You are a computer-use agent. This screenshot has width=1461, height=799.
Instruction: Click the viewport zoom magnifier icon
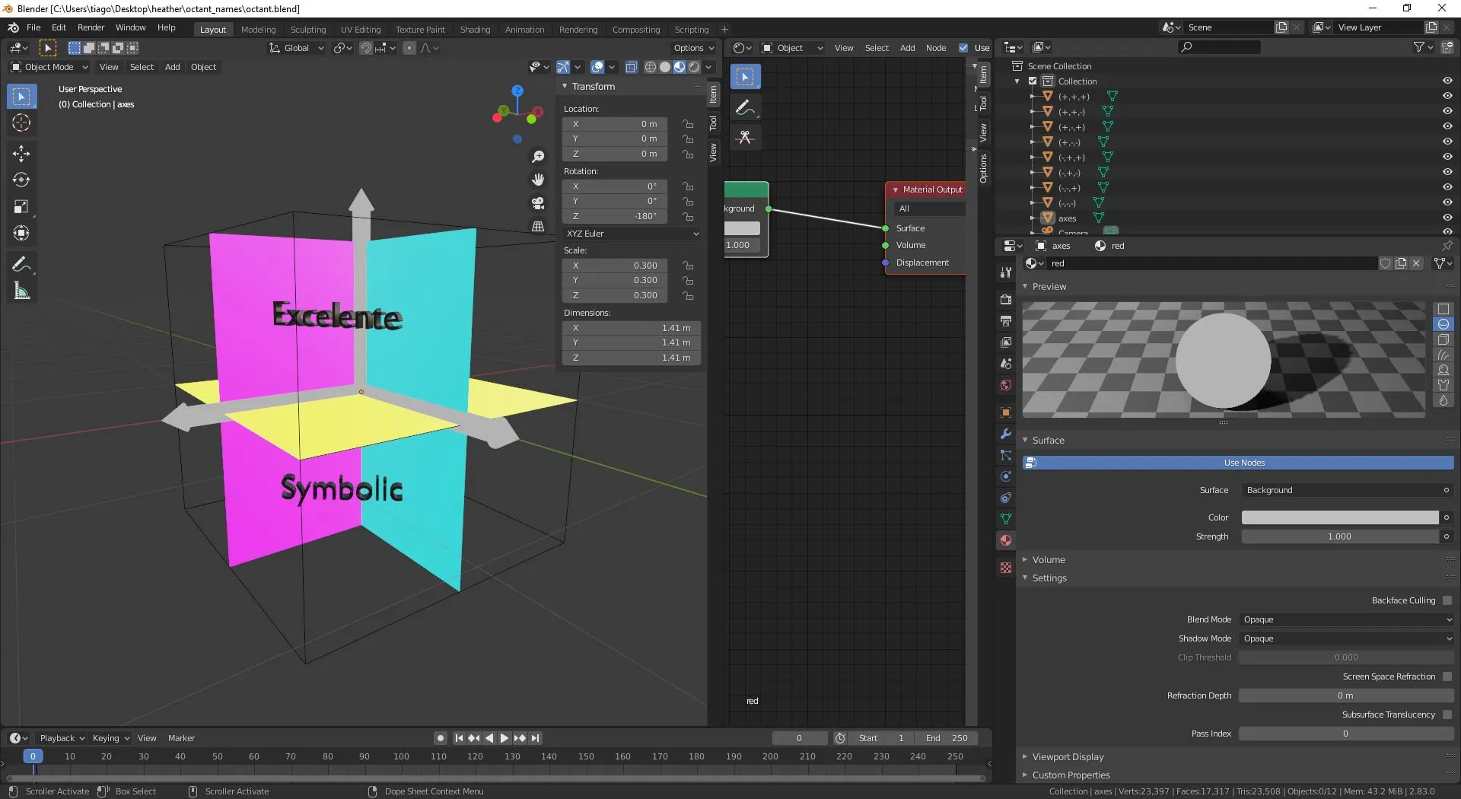[x=538, y=157]
